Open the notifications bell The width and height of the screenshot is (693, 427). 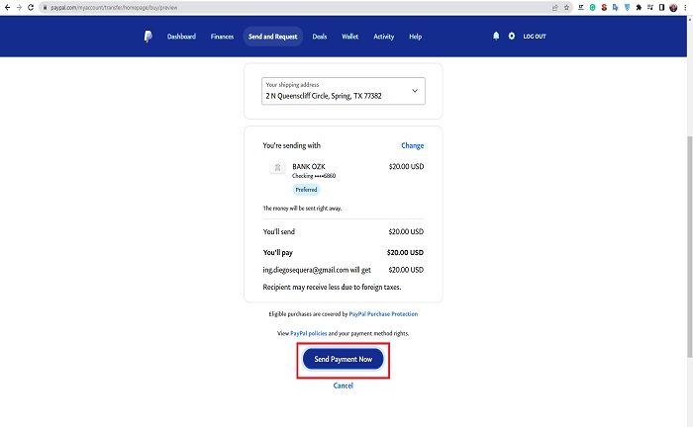(496, 36)
